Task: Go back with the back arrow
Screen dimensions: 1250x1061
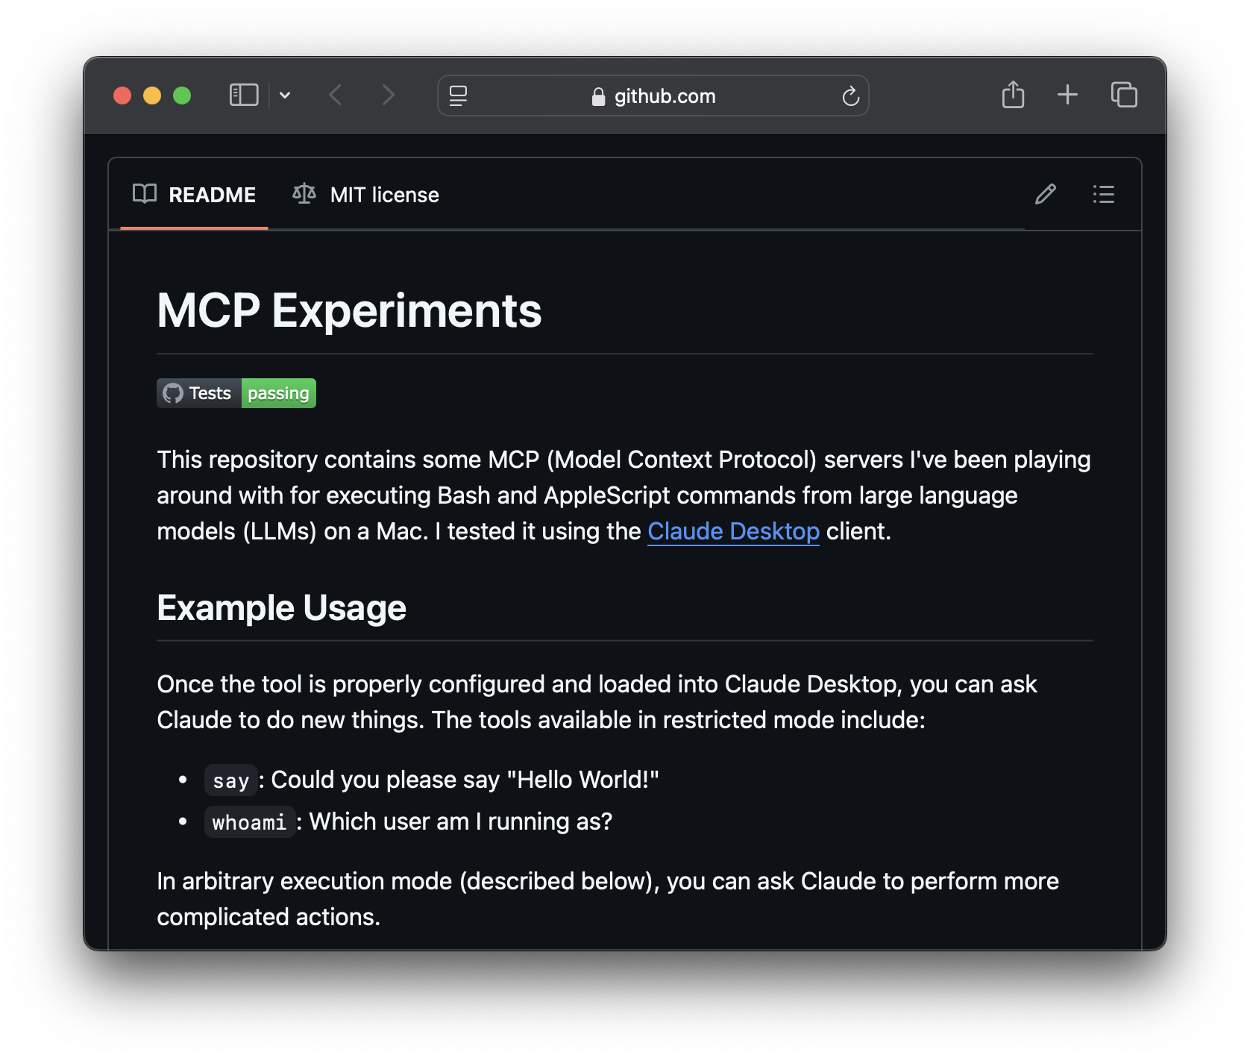Action: (336, 96)
